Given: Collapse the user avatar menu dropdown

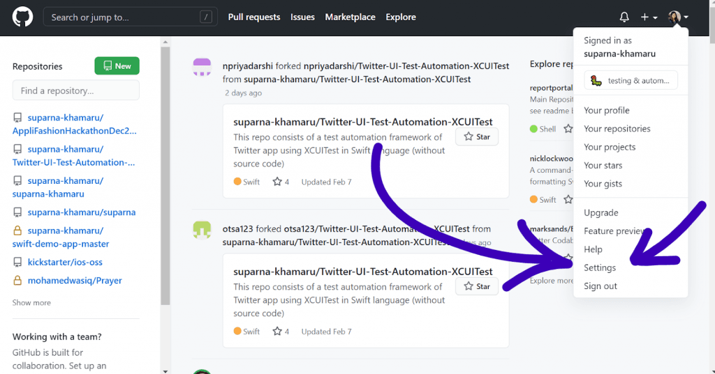Looking at the screenshot, I should click(678, 17).
